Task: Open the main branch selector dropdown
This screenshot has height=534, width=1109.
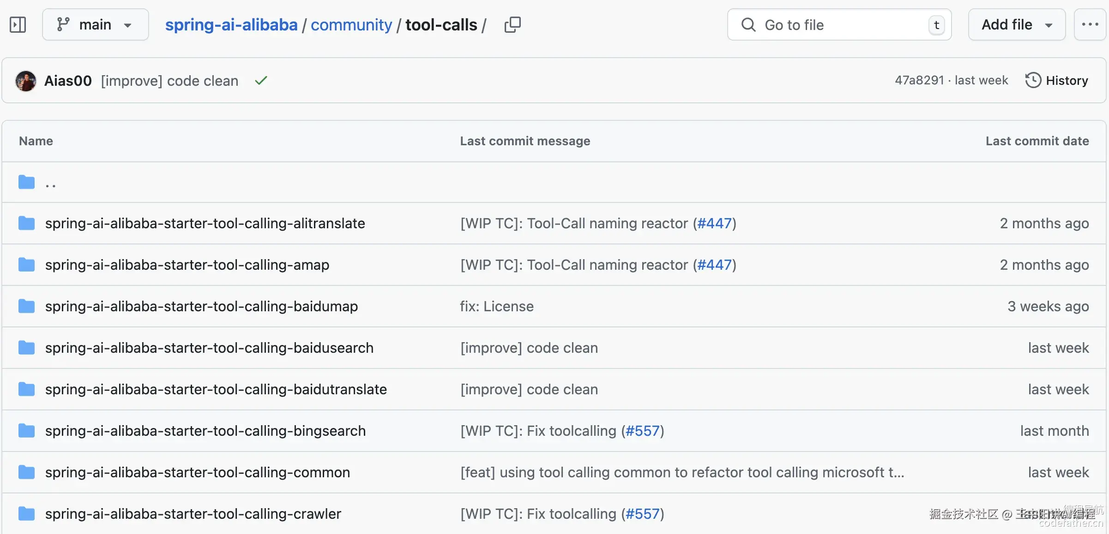Action: coord(95,24)
